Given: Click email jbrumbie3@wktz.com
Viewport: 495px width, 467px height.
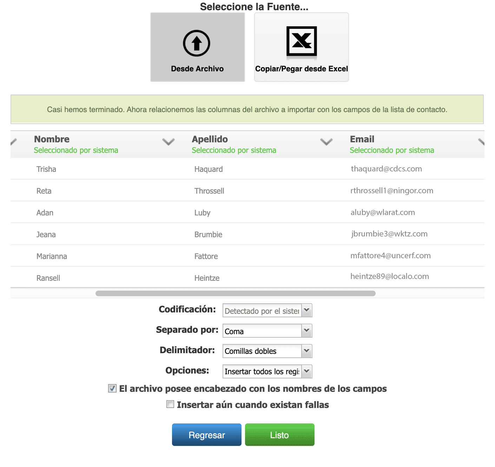Looking at the screenshot, I should pyautogui.click(x=389, y=234).
